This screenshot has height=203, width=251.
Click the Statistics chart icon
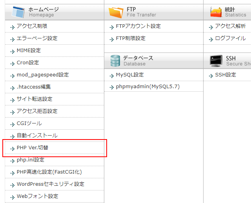click(216, 12)
